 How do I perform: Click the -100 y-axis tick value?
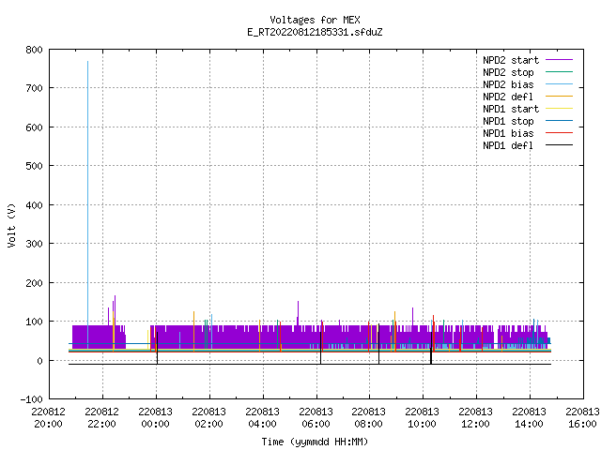(31, 399)
